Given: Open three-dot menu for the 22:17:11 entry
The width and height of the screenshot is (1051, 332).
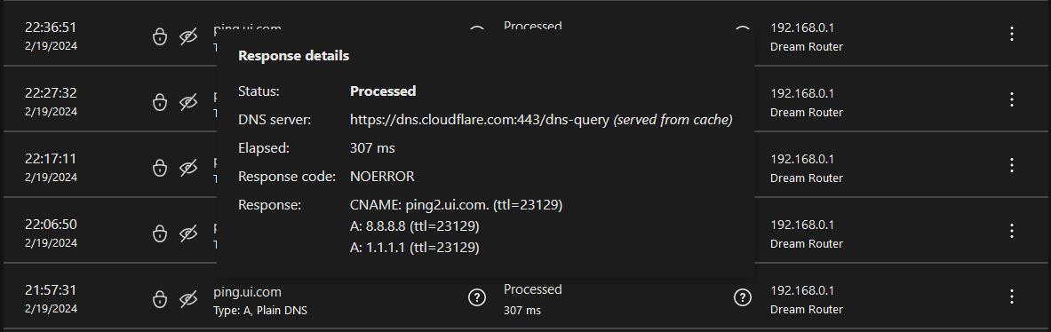Looking at the screenshot, I should [1011, 165].
